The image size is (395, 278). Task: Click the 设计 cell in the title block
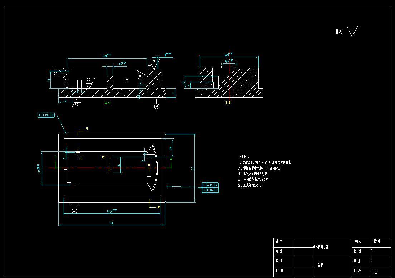[x=280, y=241]
